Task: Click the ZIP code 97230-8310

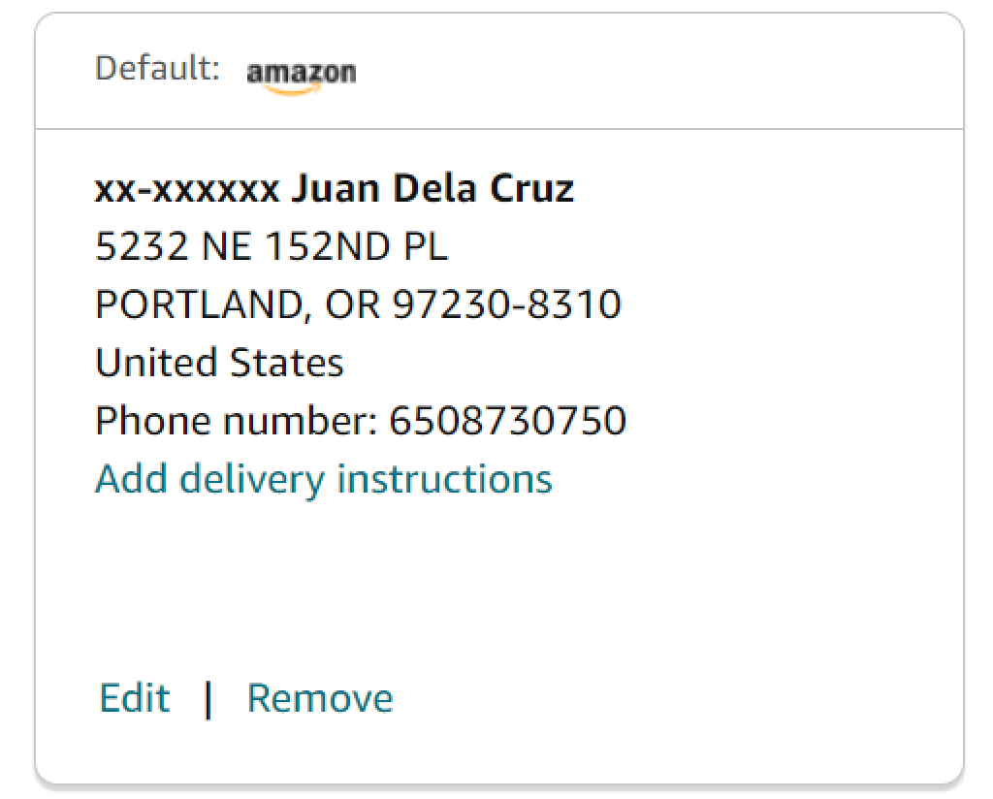Action: (x=507, y=305)
